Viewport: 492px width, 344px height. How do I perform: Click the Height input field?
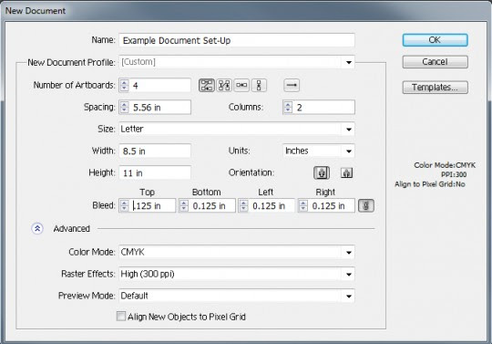point(155,172)
